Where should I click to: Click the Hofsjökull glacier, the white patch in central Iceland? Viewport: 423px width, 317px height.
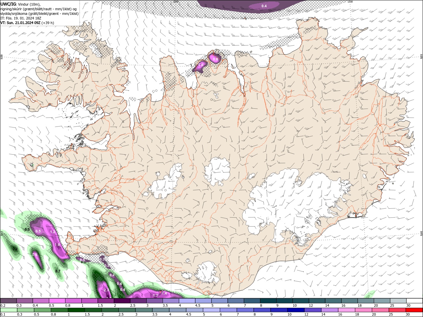(217, 172)
